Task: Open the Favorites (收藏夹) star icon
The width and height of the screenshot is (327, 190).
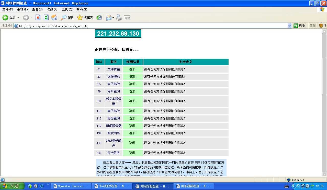Action: [85, 18]
